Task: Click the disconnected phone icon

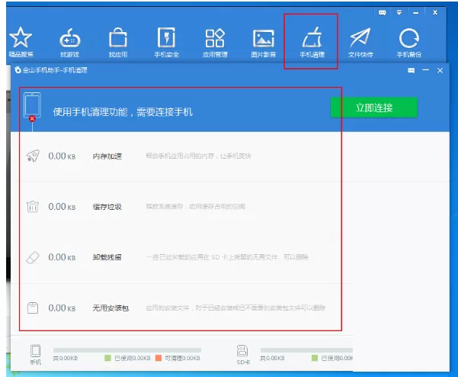Action: click(32, 107)
